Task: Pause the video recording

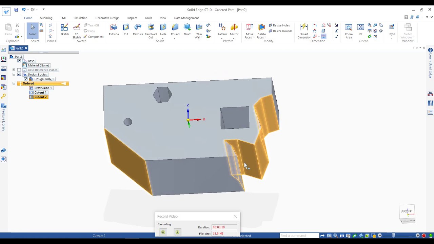Action: click(163, 232)
